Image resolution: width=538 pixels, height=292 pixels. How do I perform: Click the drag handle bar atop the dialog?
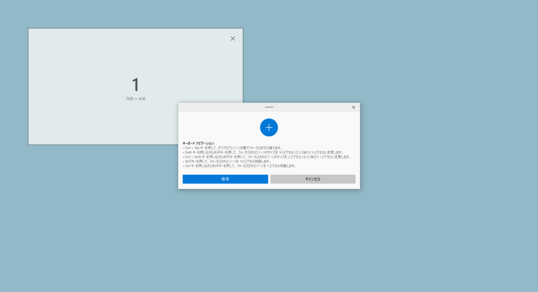269,107
